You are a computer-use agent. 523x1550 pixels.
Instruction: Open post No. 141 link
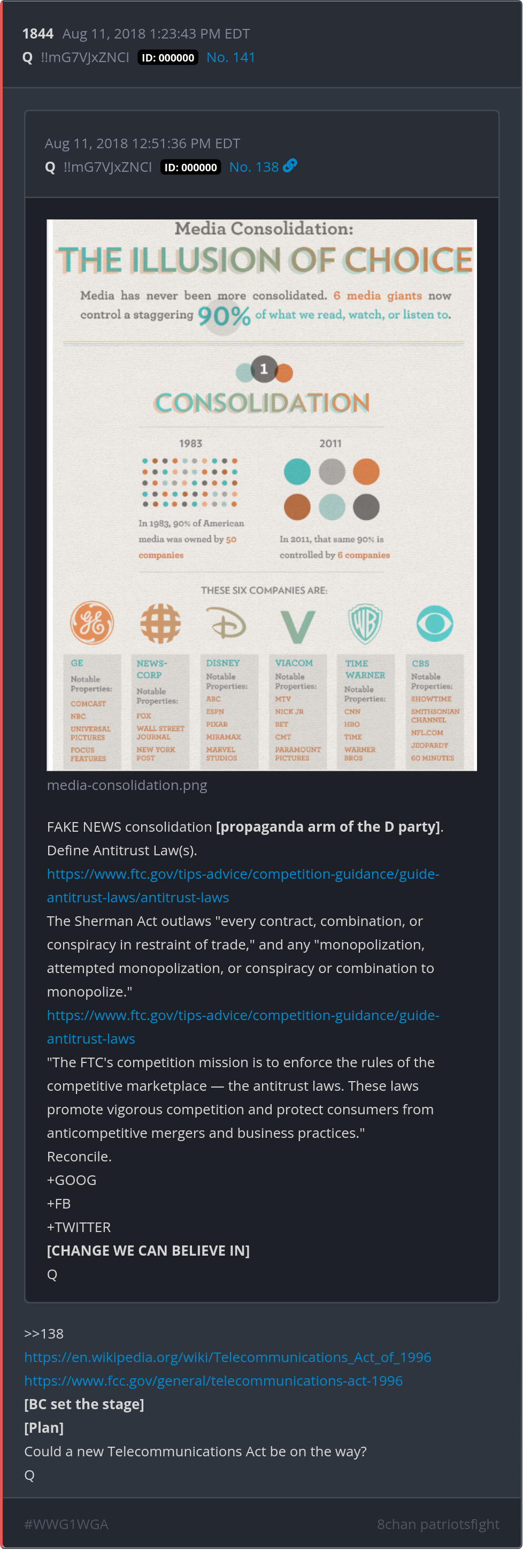(231, 57)
